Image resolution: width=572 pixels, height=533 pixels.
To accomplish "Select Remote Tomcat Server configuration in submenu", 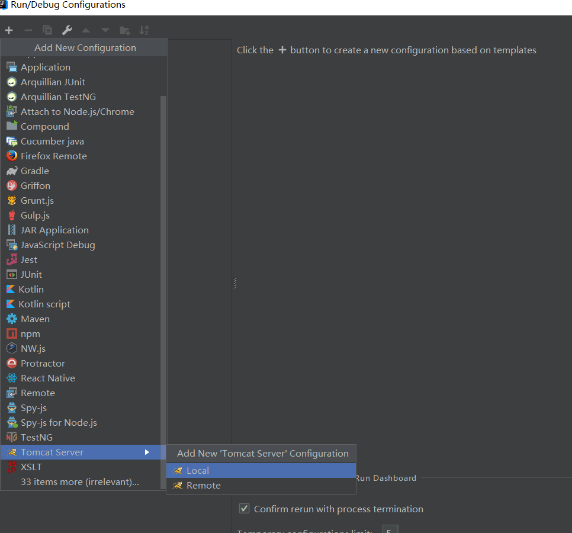I will coord(261,486).
